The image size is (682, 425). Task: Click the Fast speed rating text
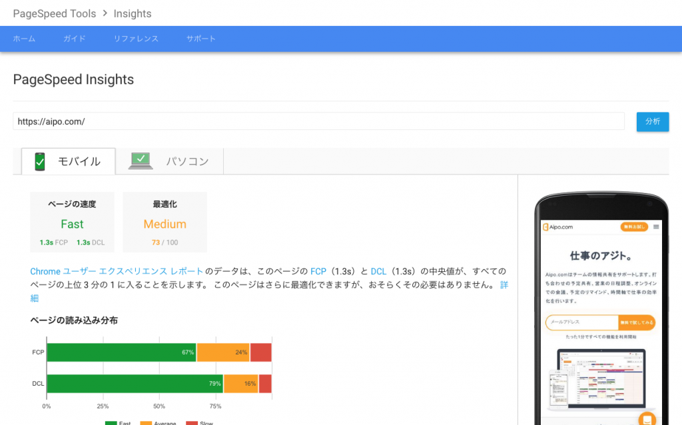(x=72, y=224)
